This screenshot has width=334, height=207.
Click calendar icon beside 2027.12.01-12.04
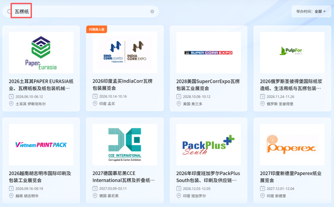coord(263,188)
